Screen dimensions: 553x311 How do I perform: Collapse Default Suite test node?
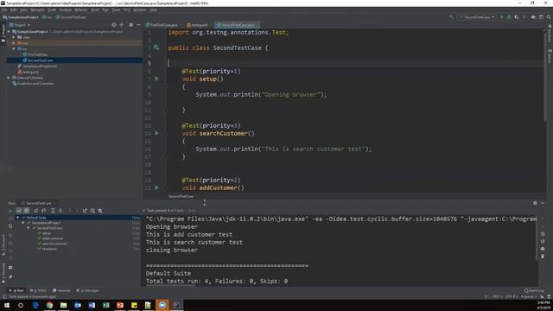(x=18, y=218)
